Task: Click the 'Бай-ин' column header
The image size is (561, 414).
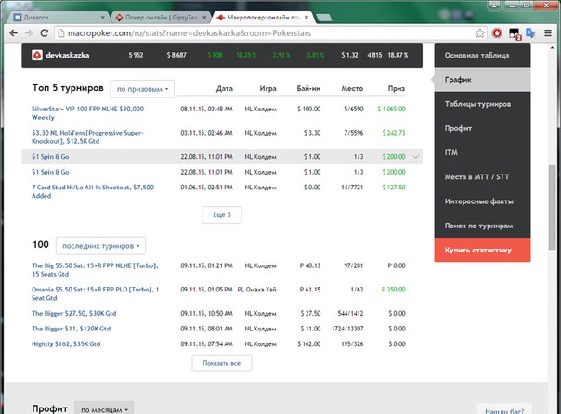Action: [308, 89]
